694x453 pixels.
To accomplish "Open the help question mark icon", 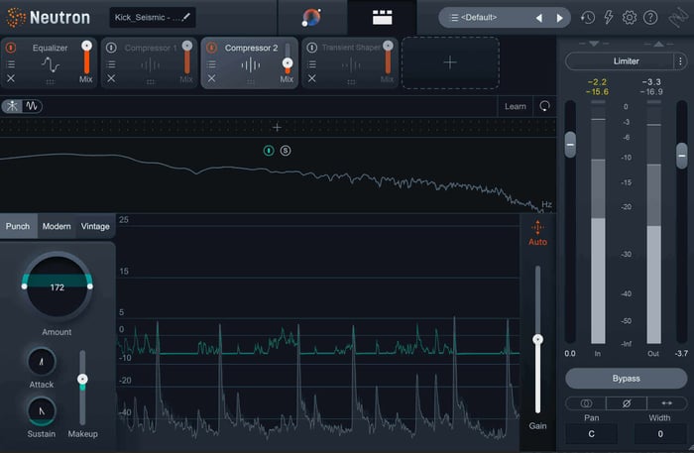I will [650, 18].
